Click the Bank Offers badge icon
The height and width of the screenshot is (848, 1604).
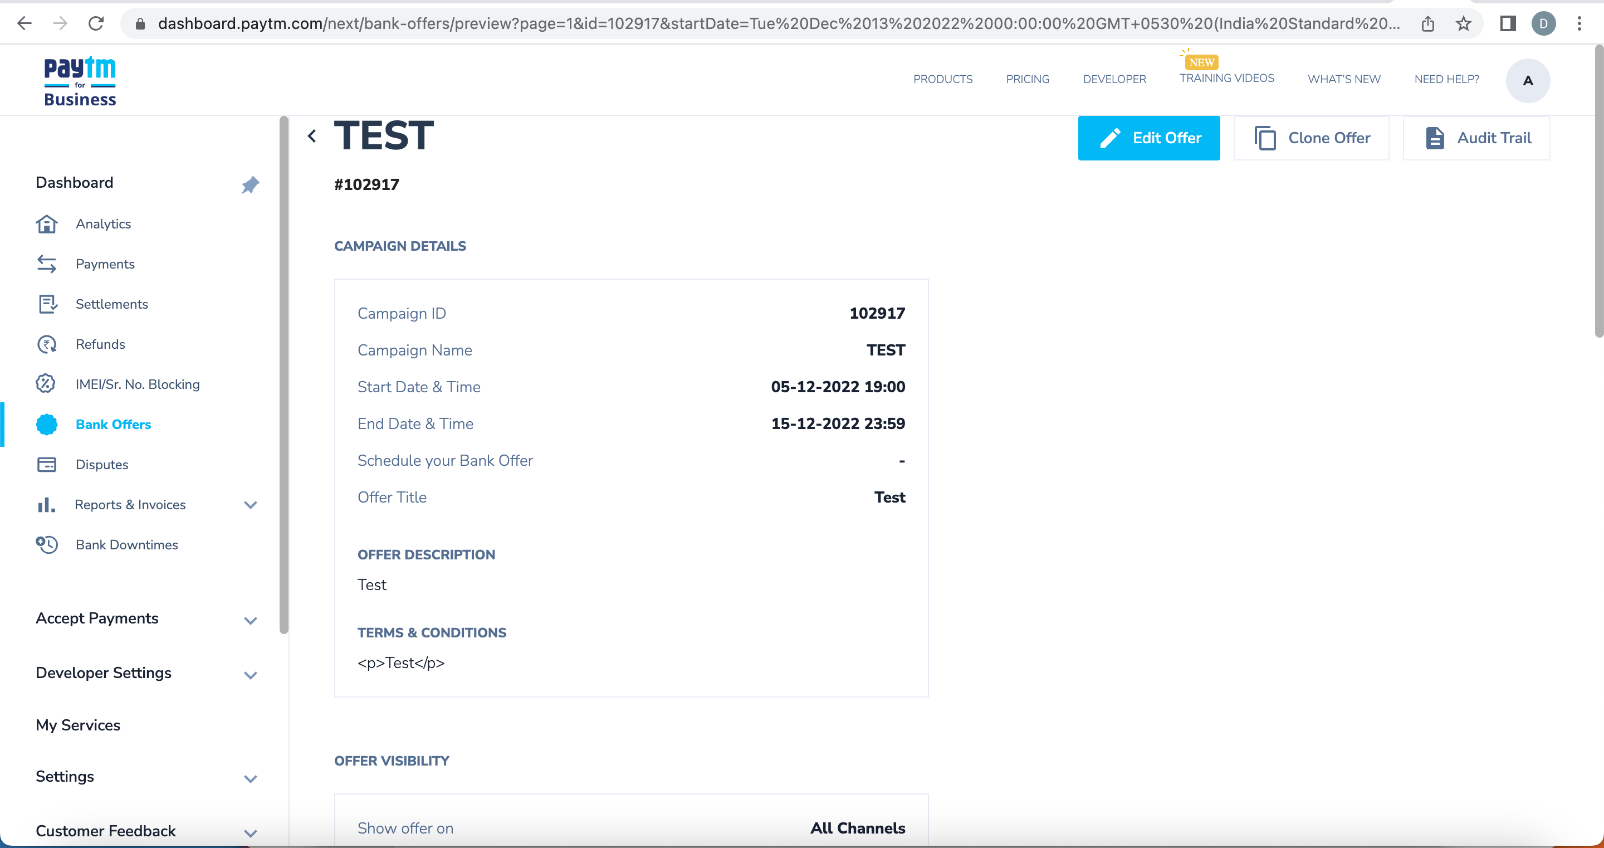tap(47, 425)
